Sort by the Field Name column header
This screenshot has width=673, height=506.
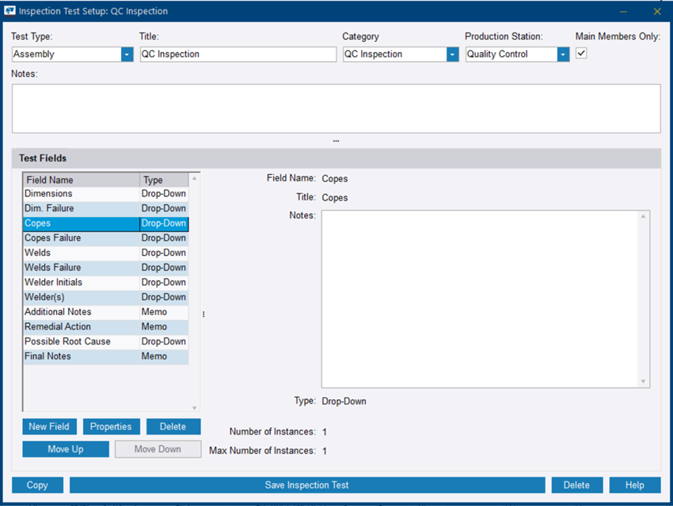51,180
